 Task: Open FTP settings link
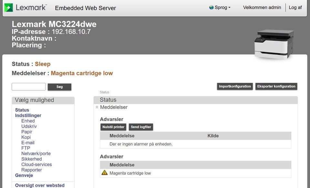[26, 148]
